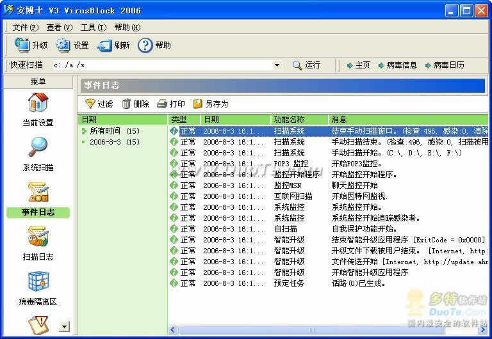Click the 刷新 refresh icon

point(104,46)
